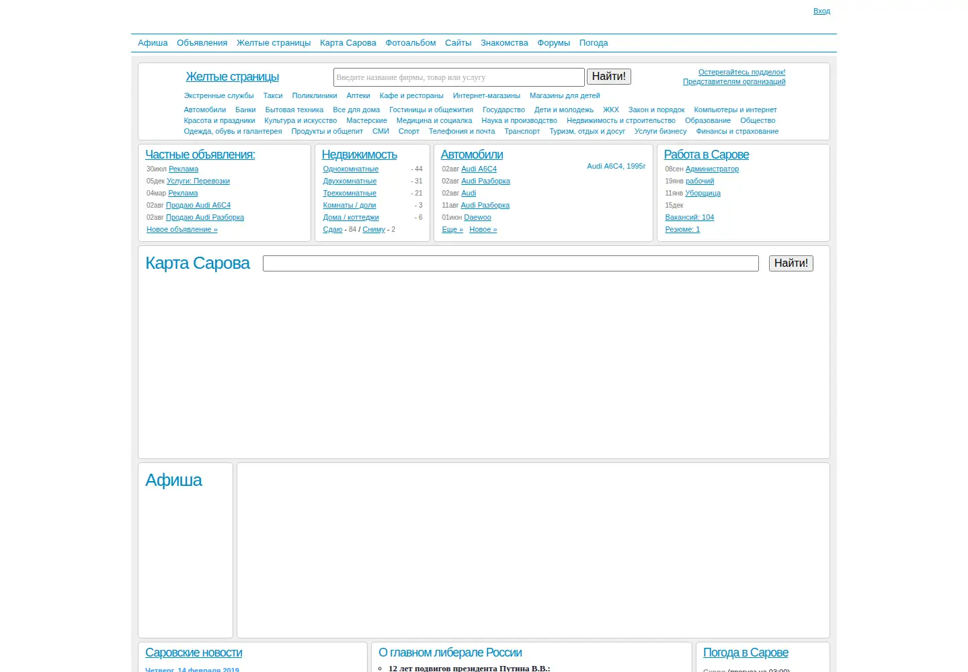Image resolution: width=968 pixels, height=672 pixels.
Task: Open Медицина и социалка category
Action: [434, 120]
